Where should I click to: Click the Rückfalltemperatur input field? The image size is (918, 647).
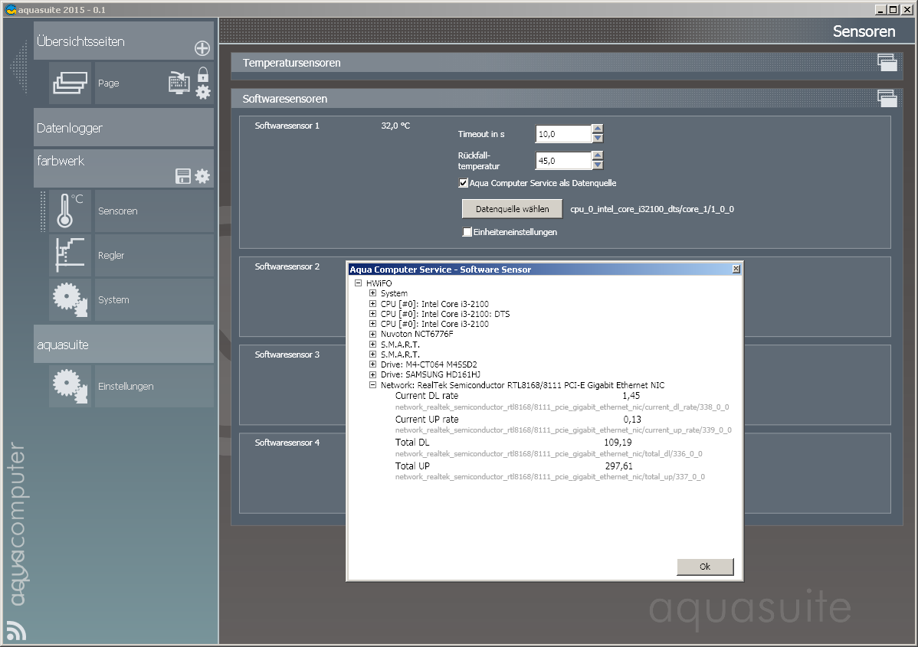tap(563, 160)
